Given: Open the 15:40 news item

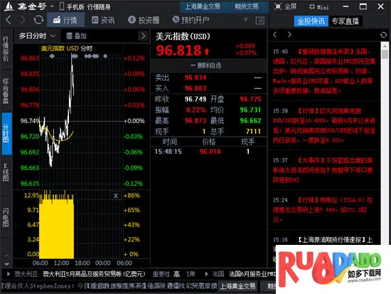Looking at the screenshot, I should (324, 71).
